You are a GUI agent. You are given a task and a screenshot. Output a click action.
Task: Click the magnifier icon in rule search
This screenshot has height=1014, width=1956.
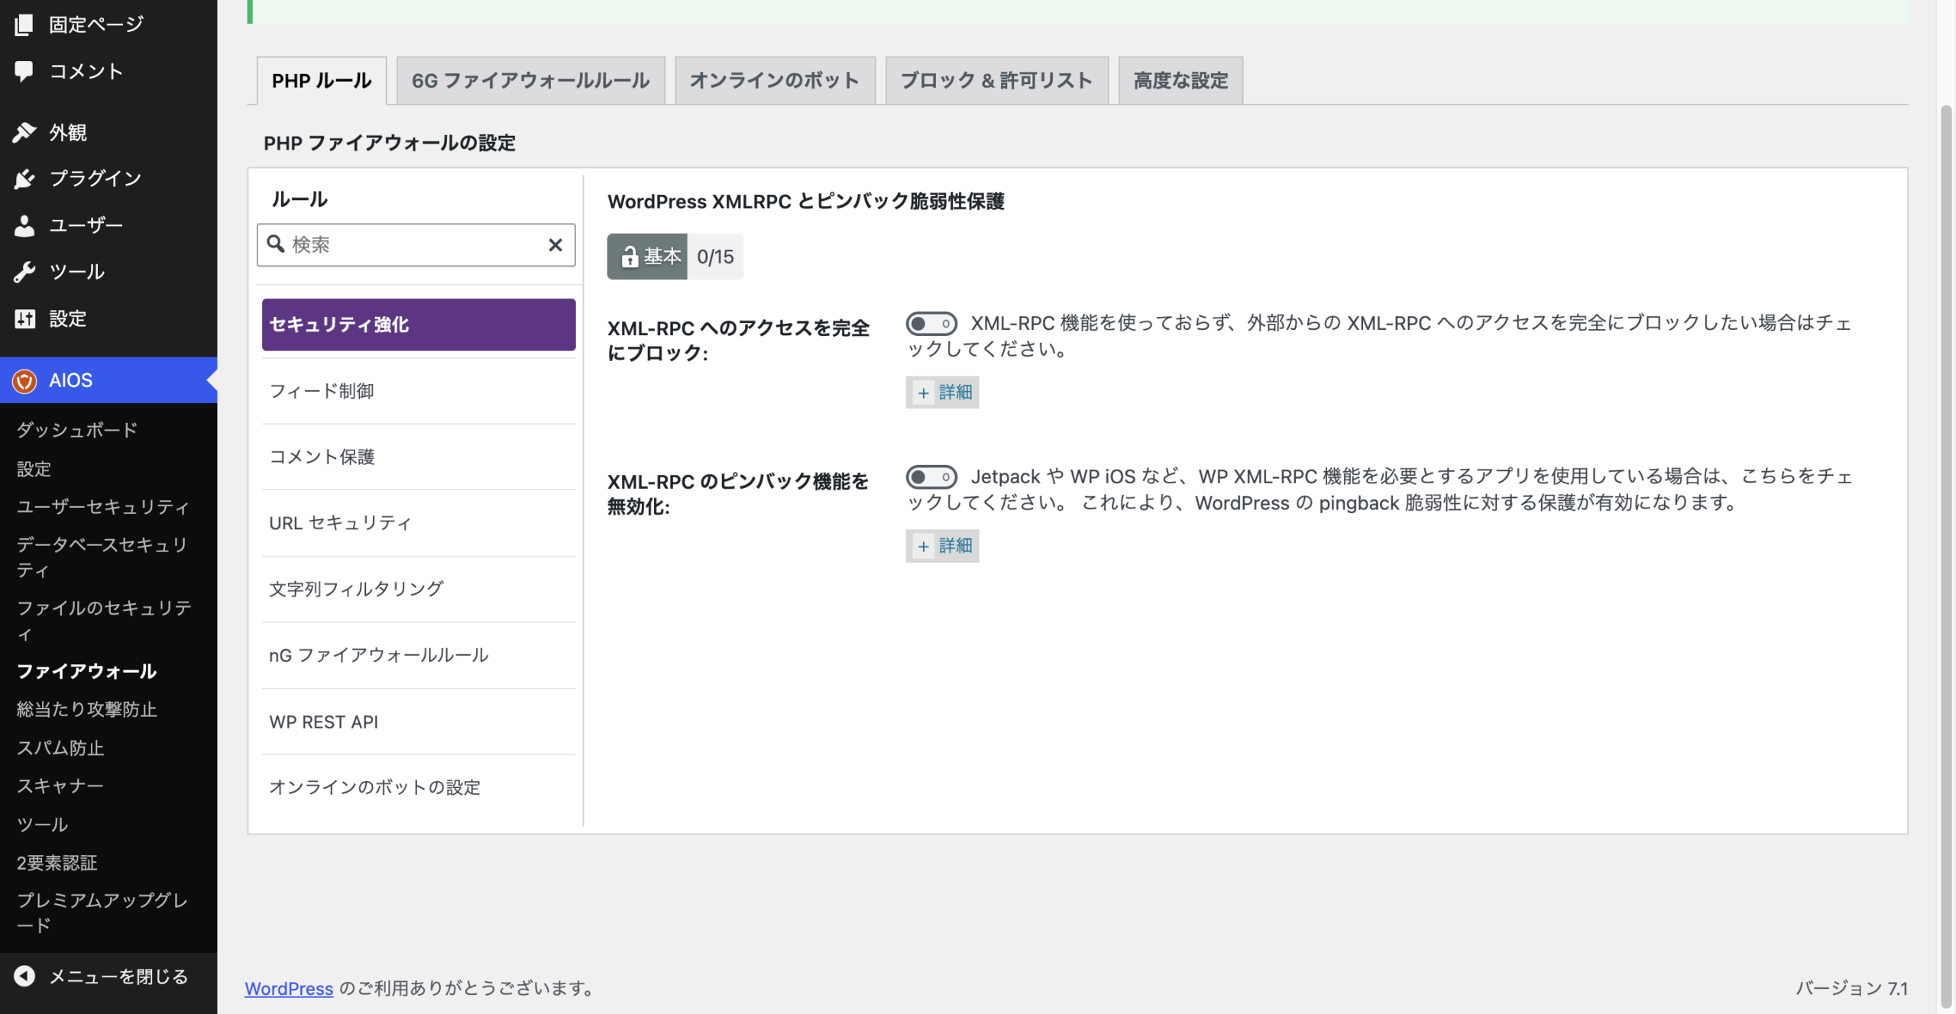tap(275, 244)
